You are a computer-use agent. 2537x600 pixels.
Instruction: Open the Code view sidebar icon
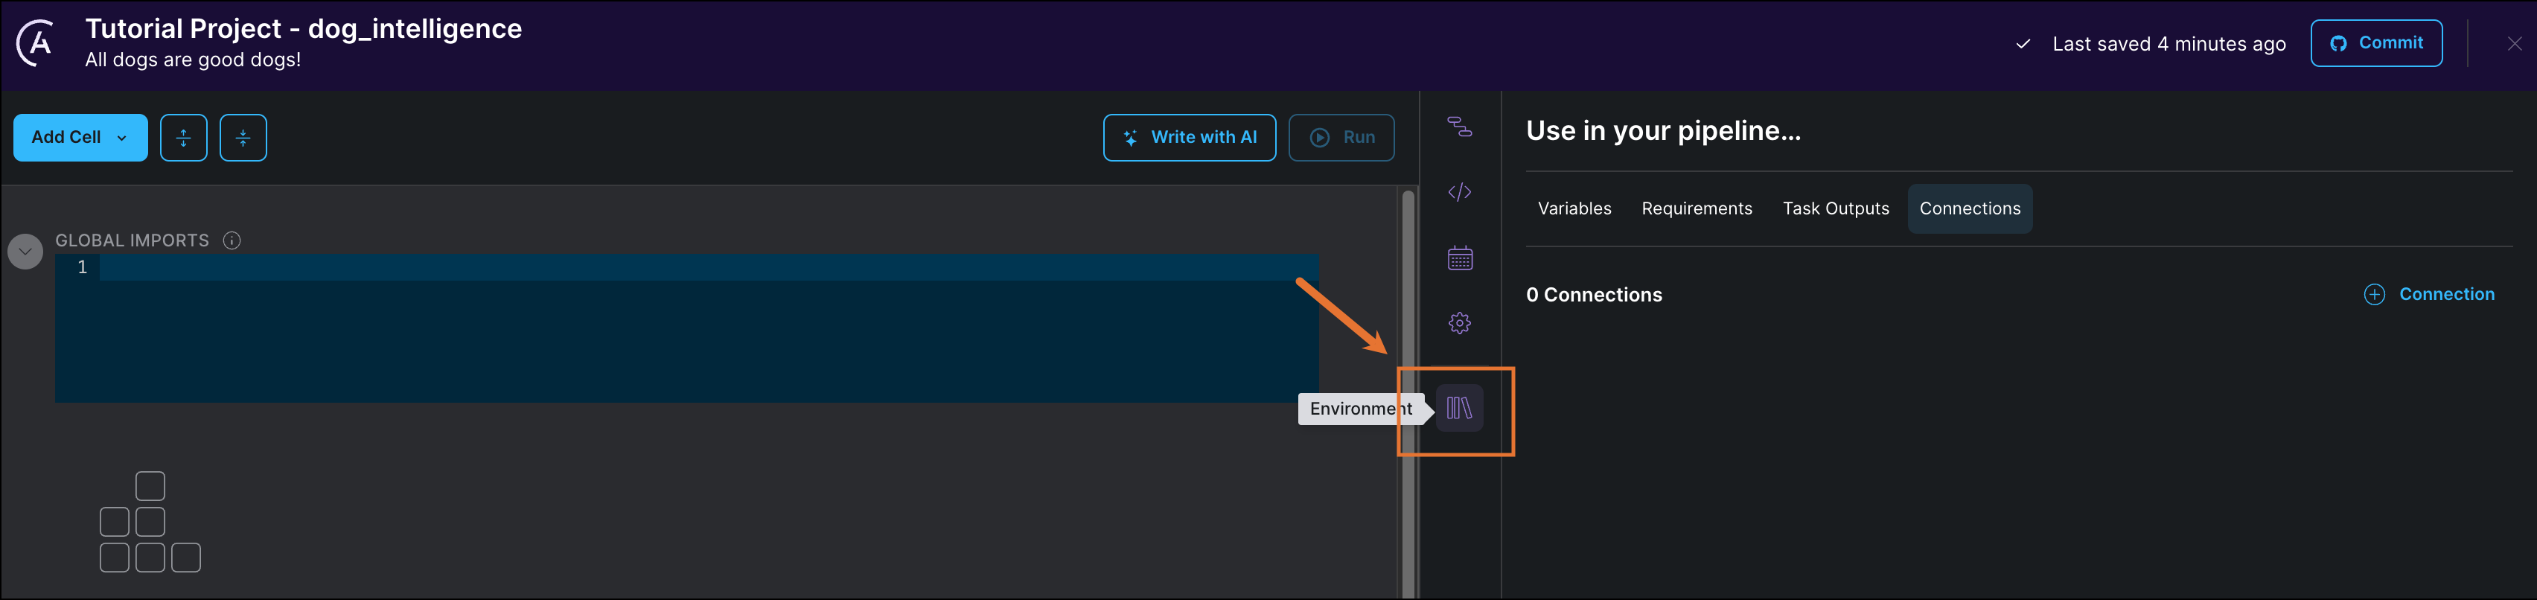[x=1460, y=192]
